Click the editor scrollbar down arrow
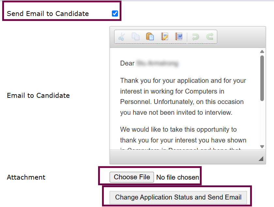This screenshot has height=207, width=274. click(262, 147)
